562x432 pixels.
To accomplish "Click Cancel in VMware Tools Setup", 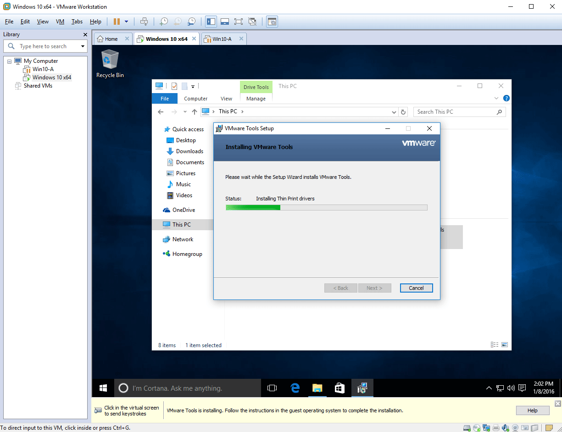I will click(x=416, y=288).
